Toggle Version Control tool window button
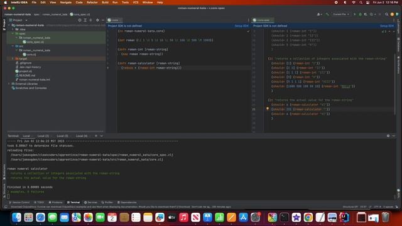 [x=19, y=202]
